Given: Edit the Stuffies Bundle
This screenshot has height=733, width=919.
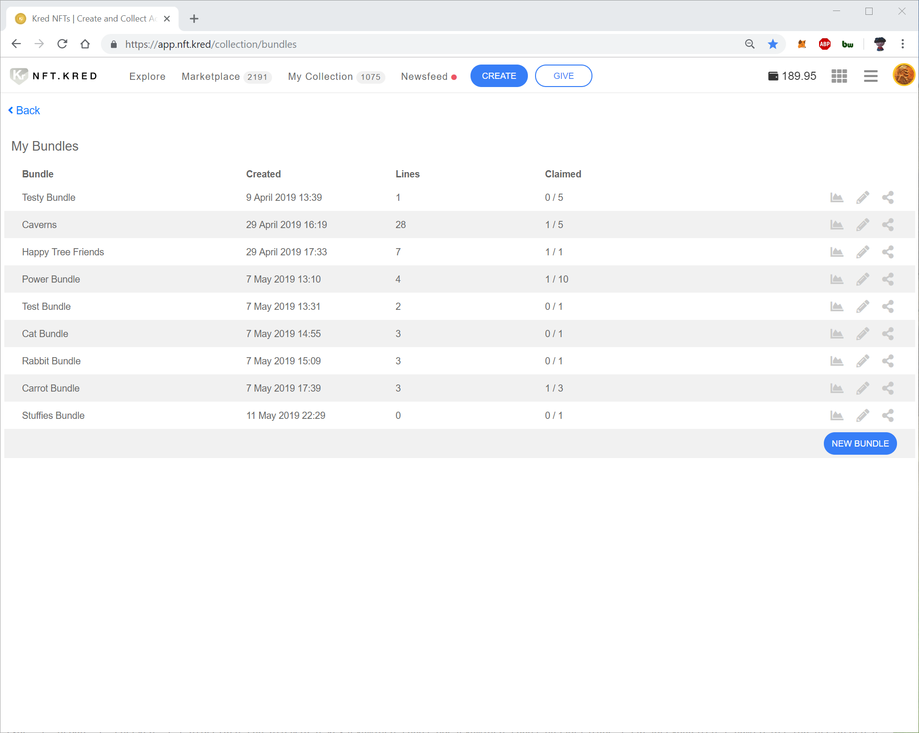Looking at the screenshot, I should click(x=862, y=416).
